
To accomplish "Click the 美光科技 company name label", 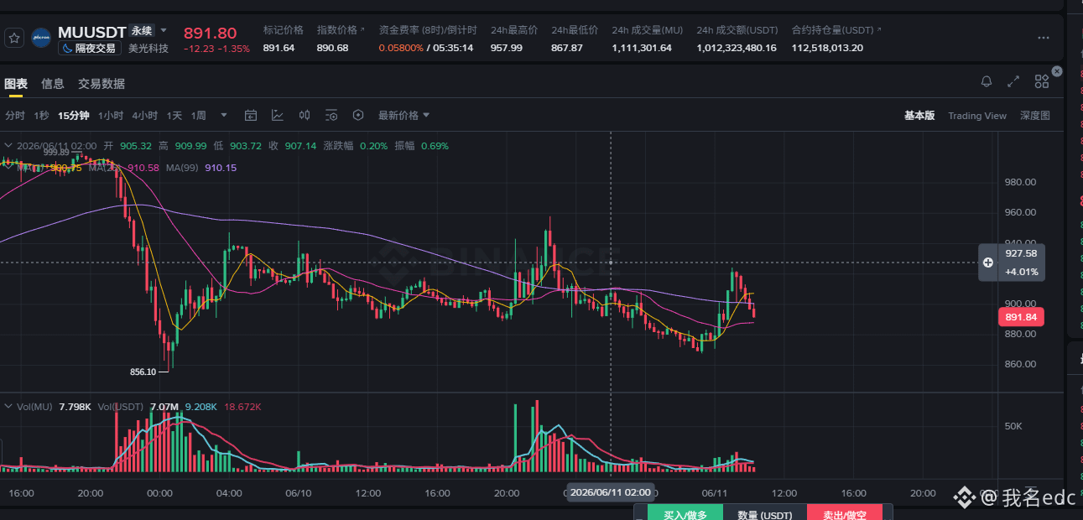I will [x=148, y=49].
